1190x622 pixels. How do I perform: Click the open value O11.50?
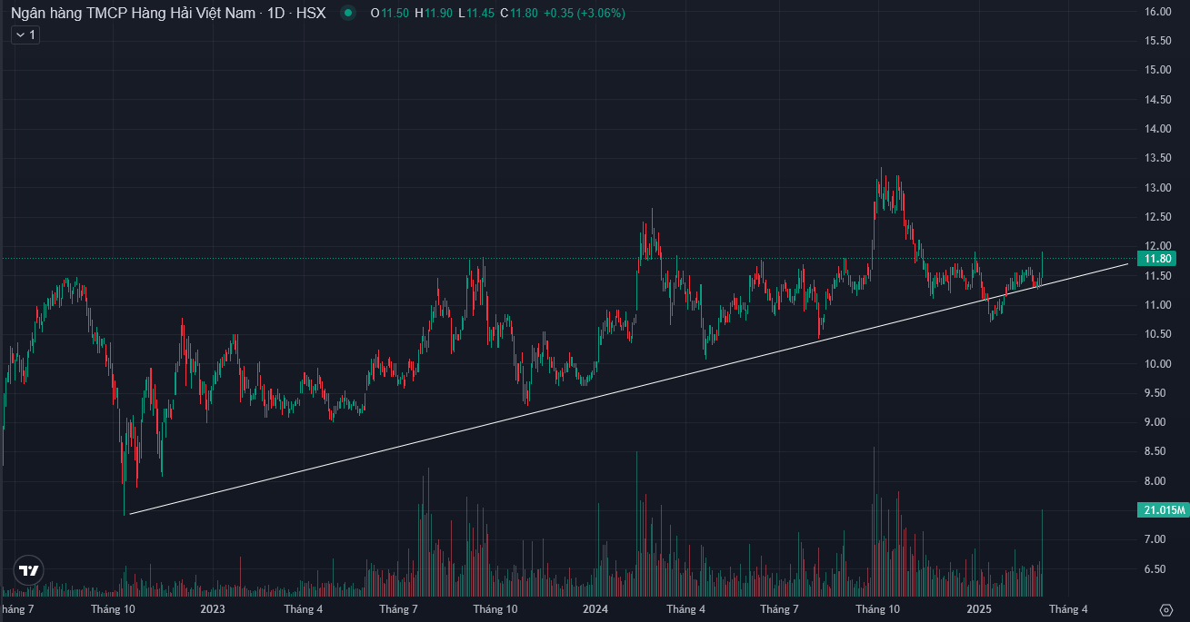389,14
